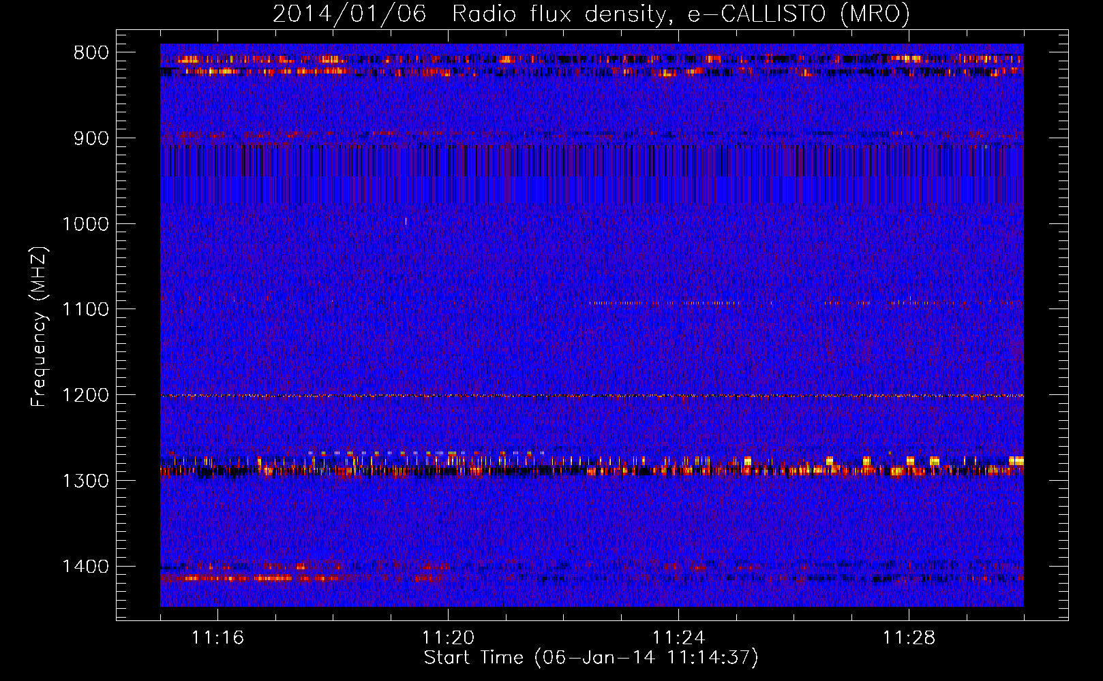Click the 'Start Time (06-Jan-14 11:14:37)' label

coord(591,658)
